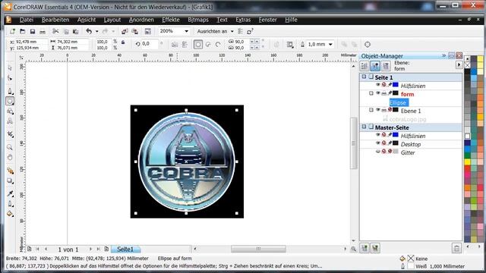Select the Arc shape option in property bar

(218, 45)
